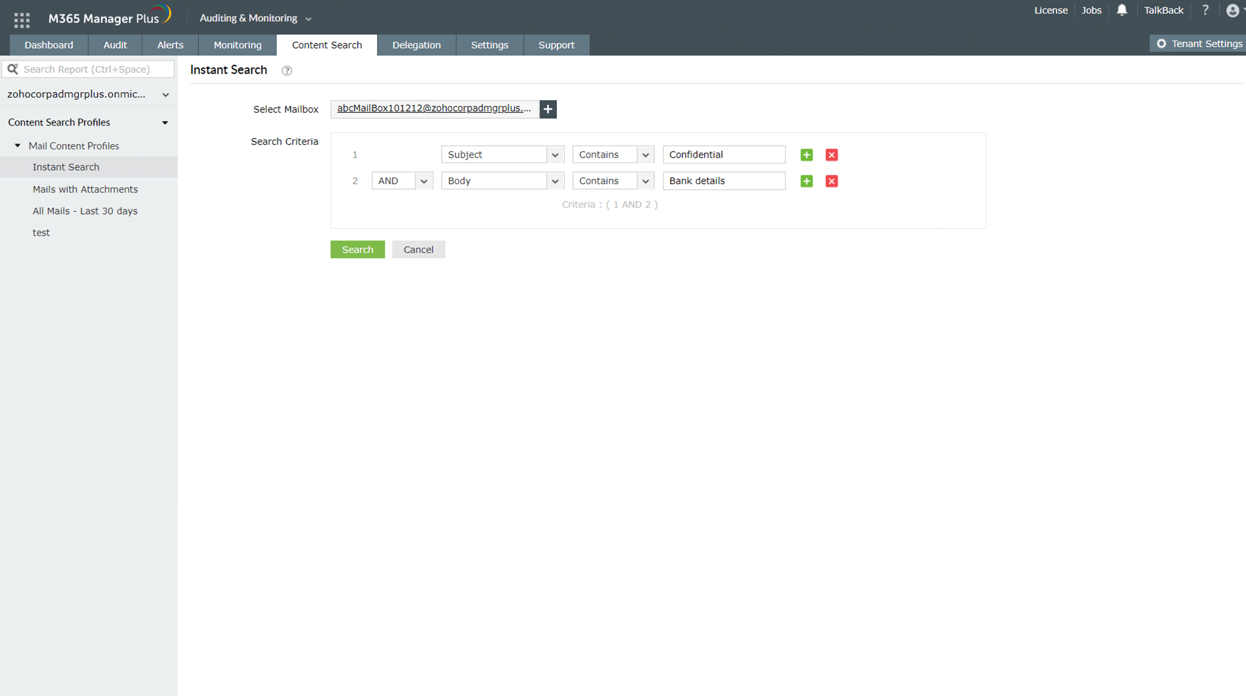
Task: Open the apps grid launcher icon
Action: tap(22, 20)
